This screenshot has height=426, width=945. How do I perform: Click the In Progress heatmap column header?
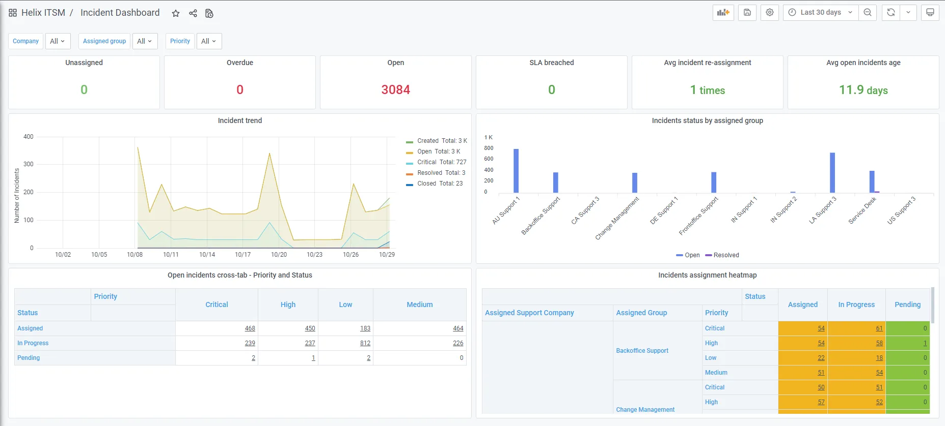point(856,305)
